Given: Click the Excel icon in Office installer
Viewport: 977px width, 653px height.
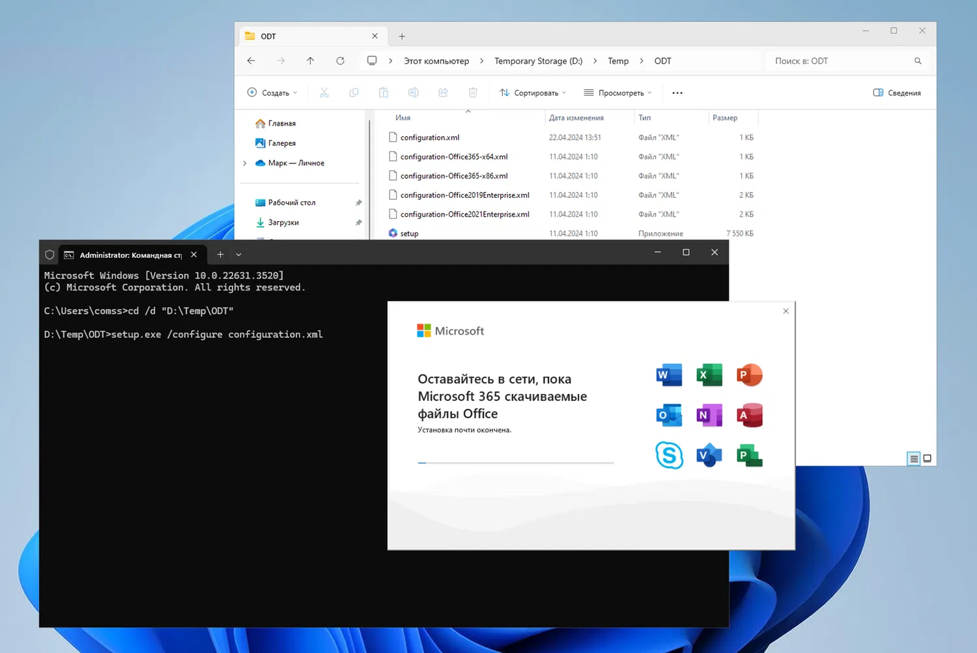Looking at the screenshot, I should point(709,375).
